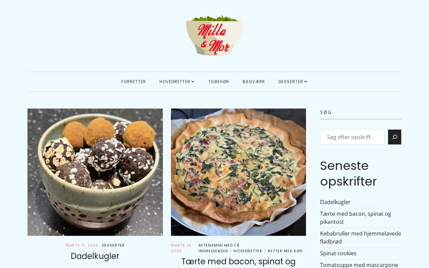Open the Milla & Mor bowl logo
This screenshot has height=268, width=429.
214,35
